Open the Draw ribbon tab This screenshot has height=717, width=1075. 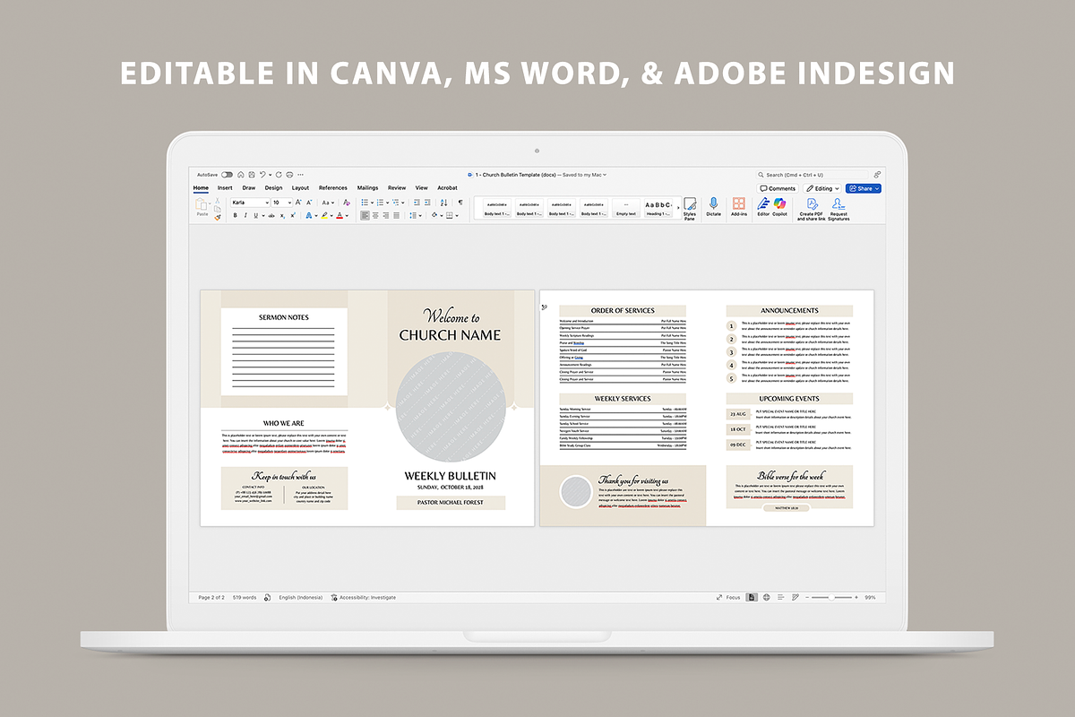point(249,188)
